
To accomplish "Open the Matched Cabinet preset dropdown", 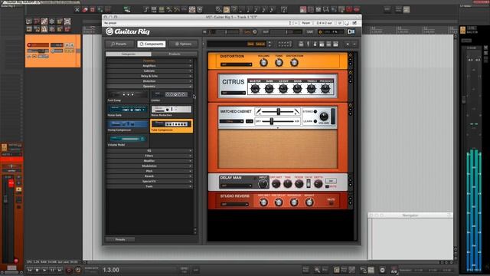I will pos(231,121).
